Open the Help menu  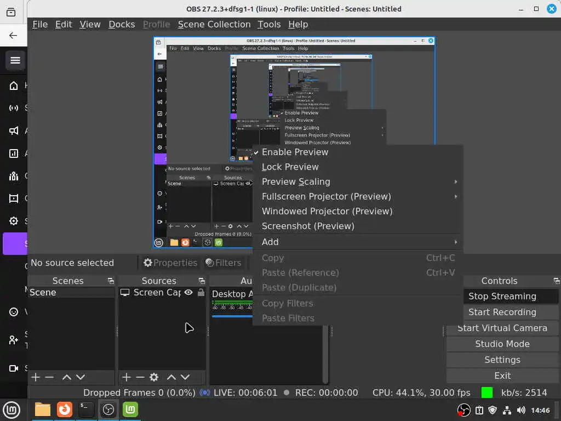coord(298,24)
